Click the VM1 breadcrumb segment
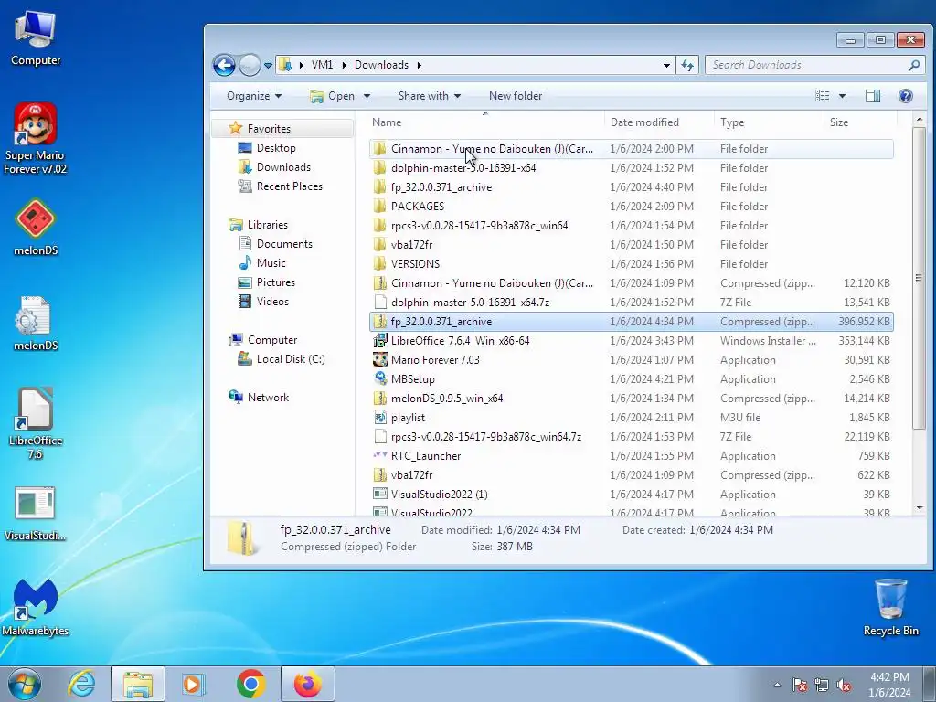 click(323, 65)
